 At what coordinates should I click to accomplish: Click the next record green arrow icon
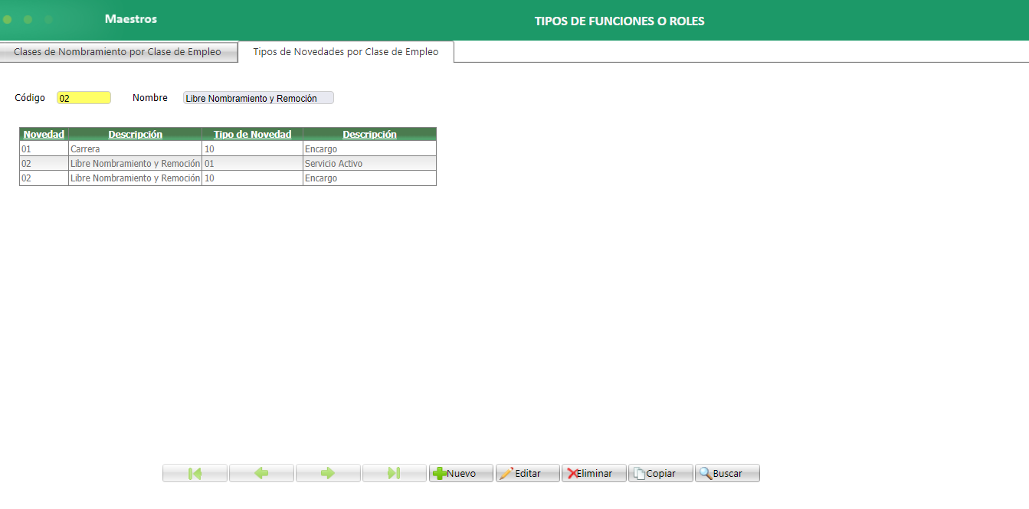[x=328, y=472]
